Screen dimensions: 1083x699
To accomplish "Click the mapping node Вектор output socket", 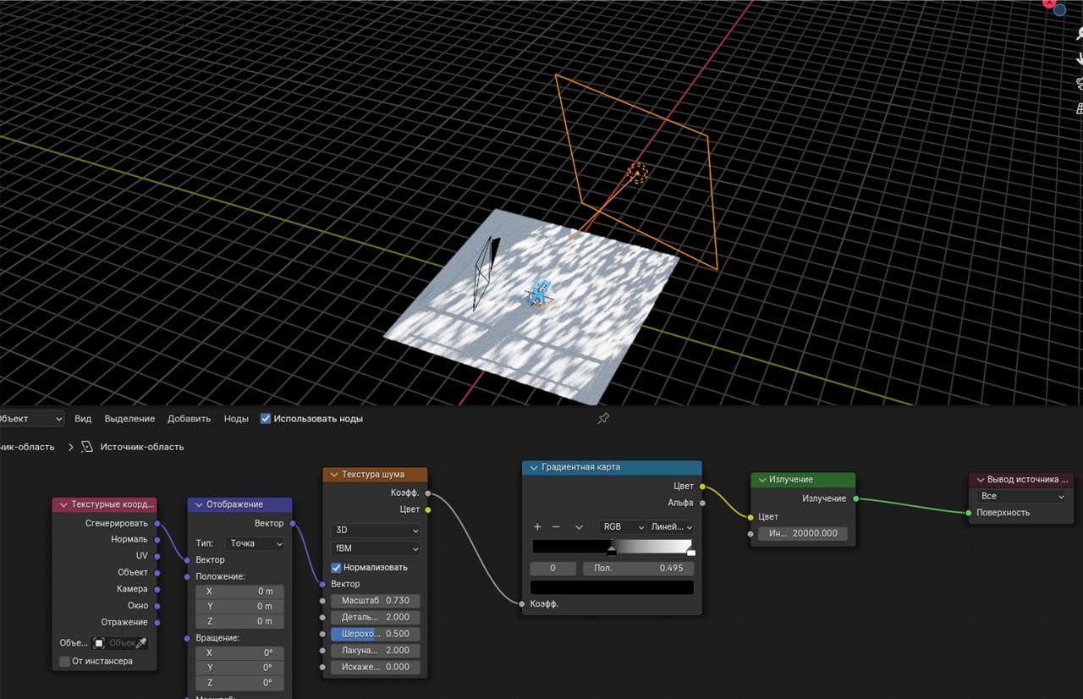I will click(x=292, y=524).
